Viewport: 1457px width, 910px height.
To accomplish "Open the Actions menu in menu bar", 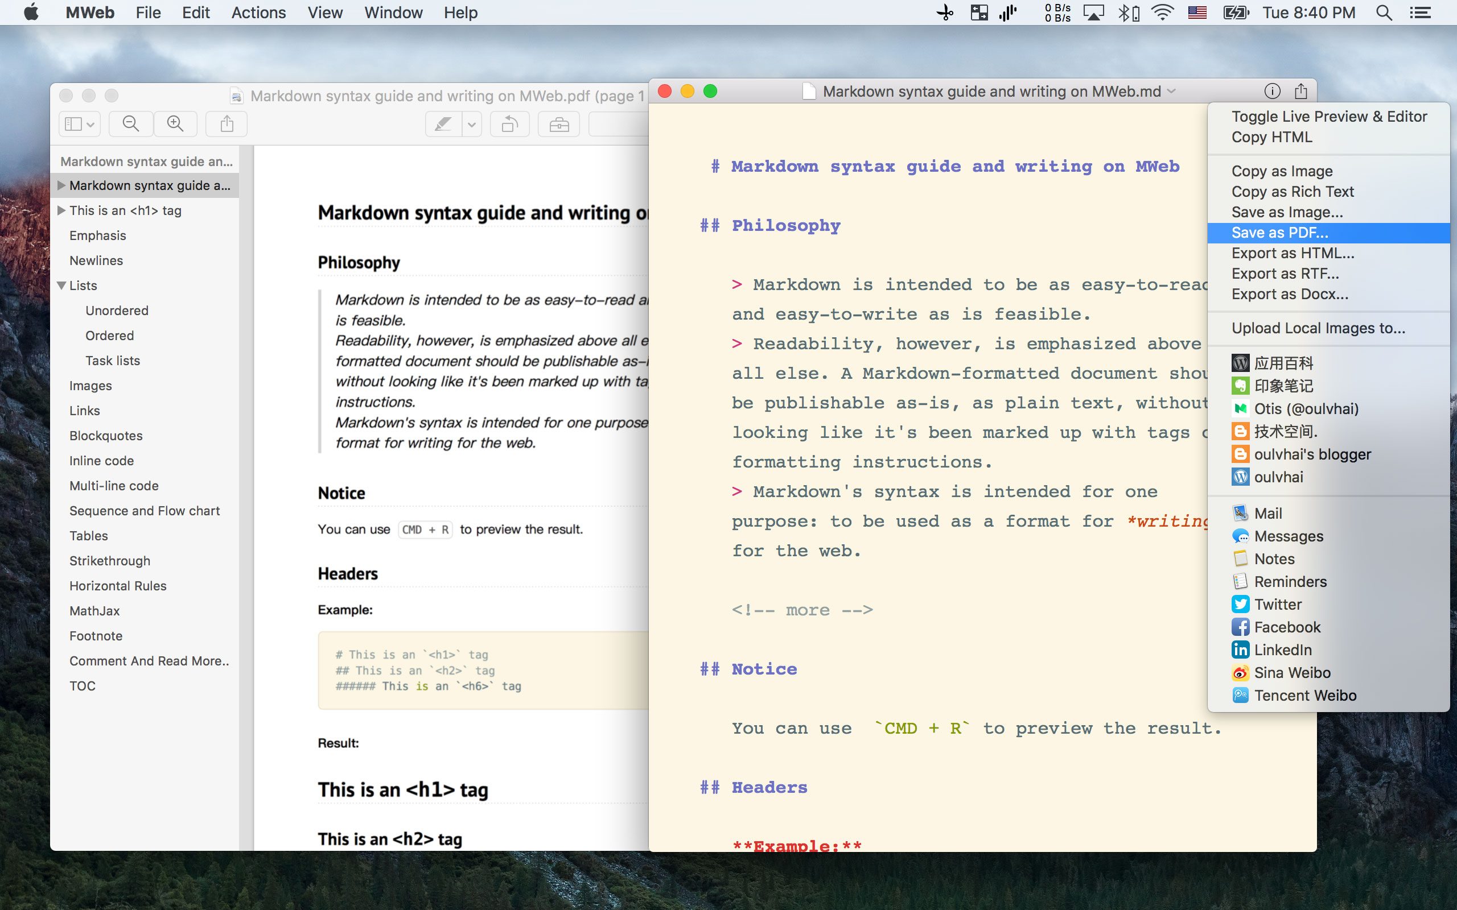I will 258,13.
